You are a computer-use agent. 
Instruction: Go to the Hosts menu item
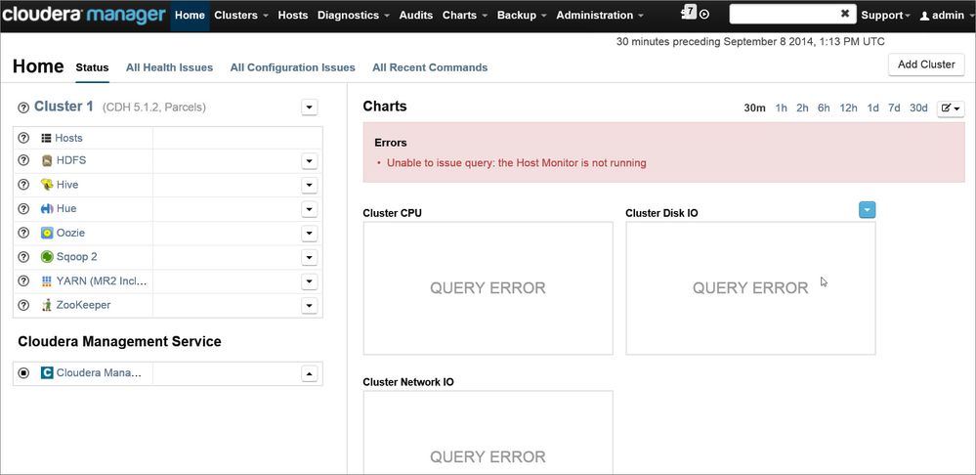pos(292,15)
